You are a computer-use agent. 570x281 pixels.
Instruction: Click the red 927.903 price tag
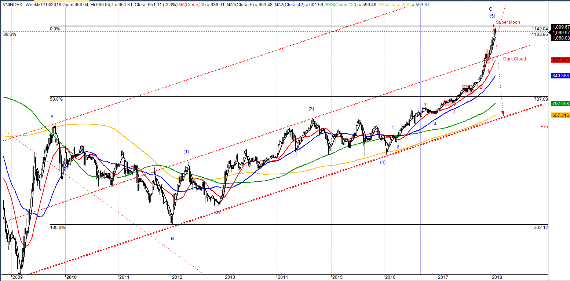click(560, 59)
